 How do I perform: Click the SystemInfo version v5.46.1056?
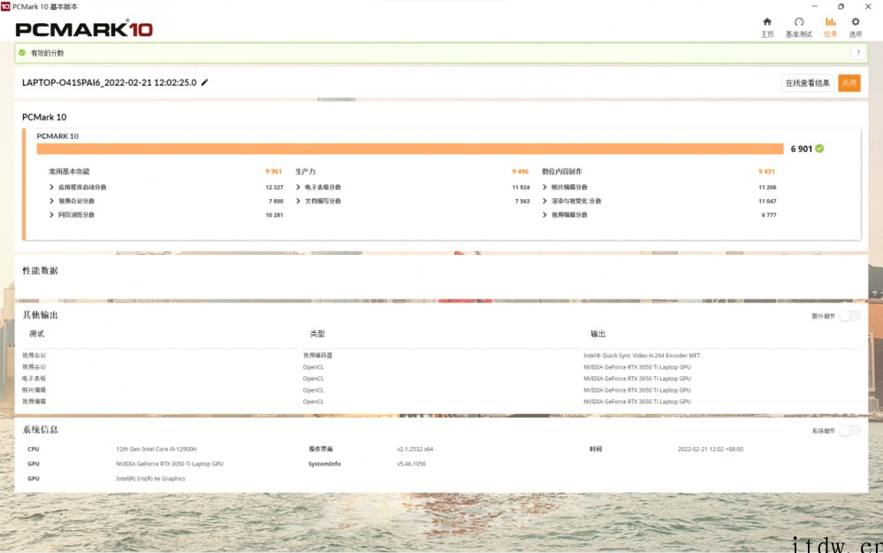click(x=411, y=464)
